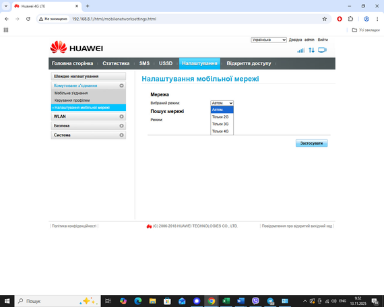Click the data transfer arrows icon

tap(311, 50)
